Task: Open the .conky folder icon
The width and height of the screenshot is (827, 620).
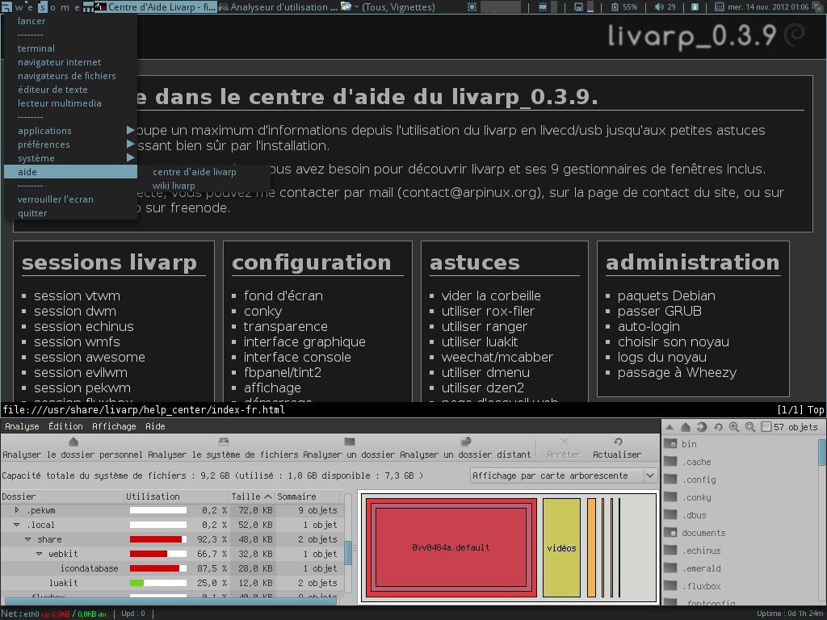Action: pos(670,497)
